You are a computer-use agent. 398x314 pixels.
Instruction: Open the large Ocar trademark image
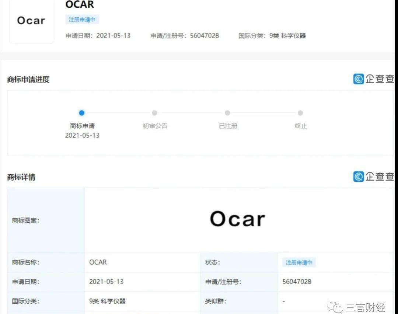[237, 219]
